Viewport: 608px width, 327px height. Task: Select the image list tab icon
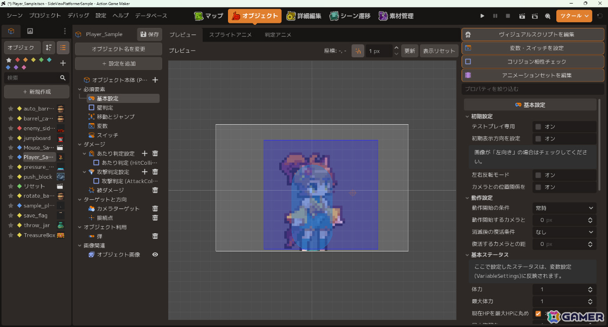coord(30,31)
